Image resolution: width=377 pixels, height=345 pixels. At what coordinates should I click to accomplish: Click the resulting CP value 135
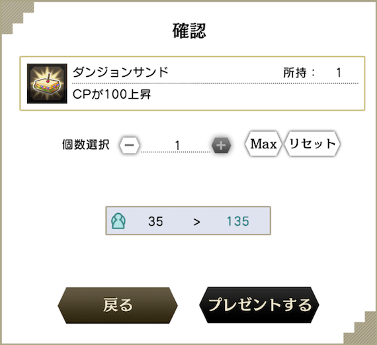[x=238, y=221]
